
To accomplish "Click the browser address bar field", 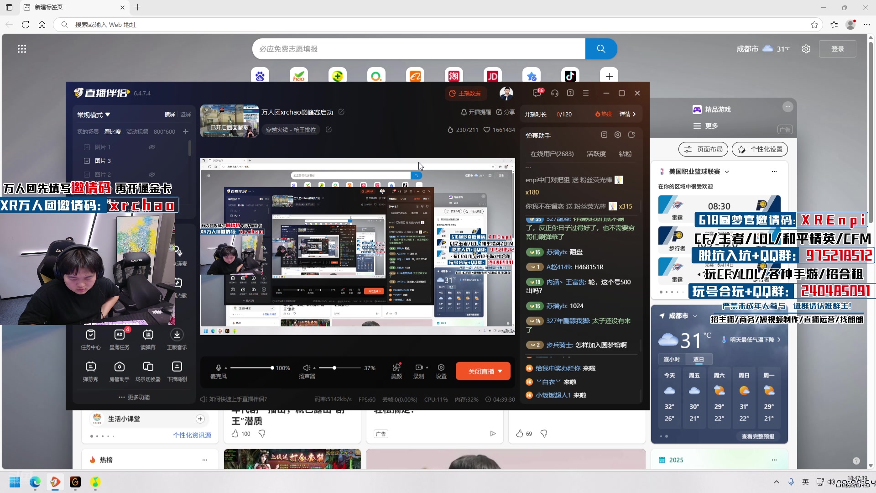I will coord(438,25).
